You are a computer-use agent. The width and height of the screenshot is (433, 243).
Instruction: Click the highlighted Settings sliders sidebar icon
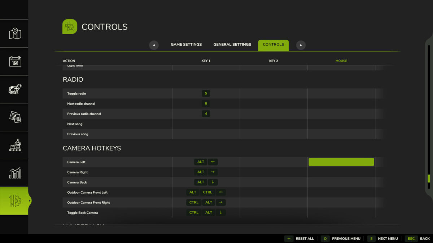(x=14, y=201)
